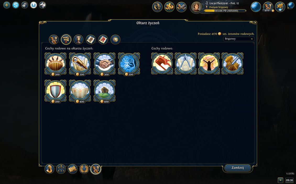
Task: Click the experience progress bar
Action: point(225,11)
